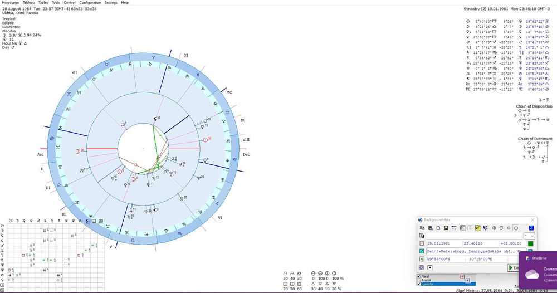Open the Configuration menu
This screenshot has width=557, height=293.
90,2
